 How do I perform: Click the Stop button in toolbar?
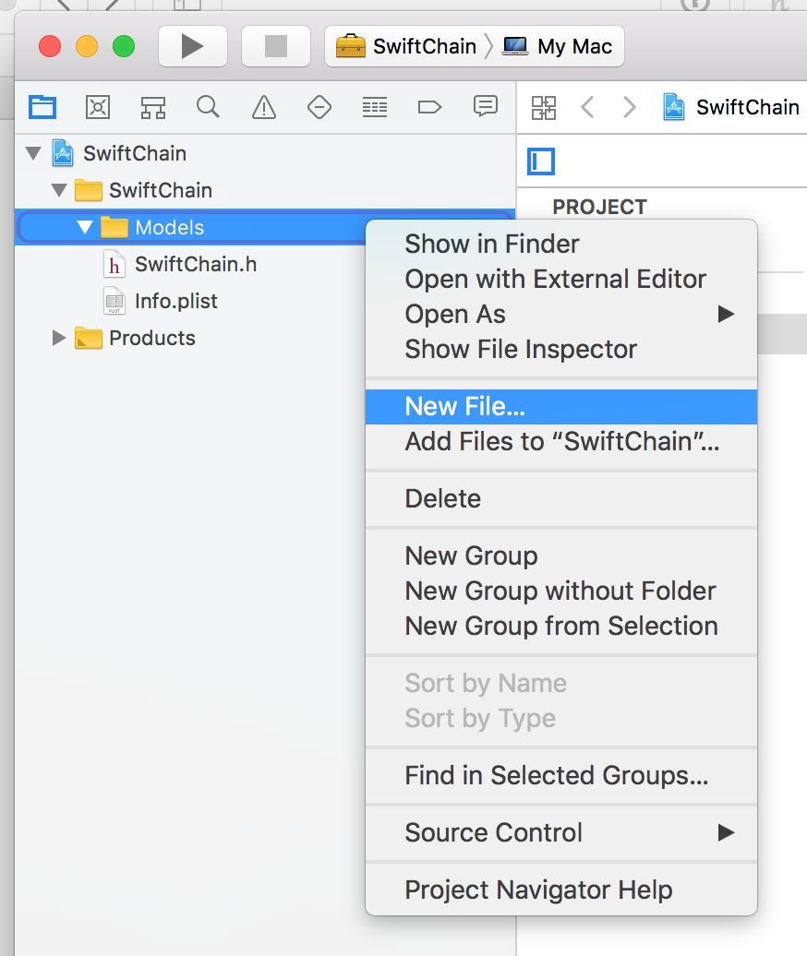click(x=276, y=46)
